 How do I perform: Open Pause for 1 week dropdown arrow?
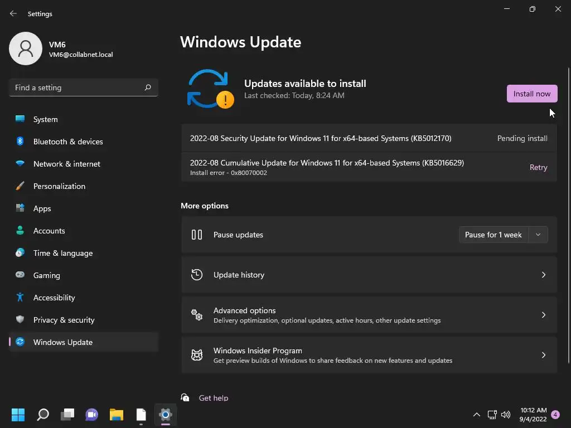pos(538,235)
